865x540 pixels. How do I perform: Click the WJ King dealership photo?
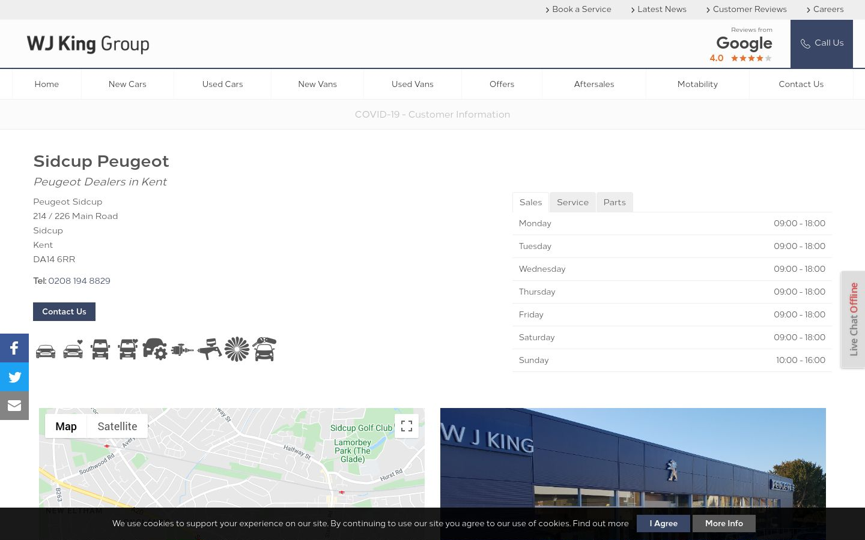tap(633, 474)
